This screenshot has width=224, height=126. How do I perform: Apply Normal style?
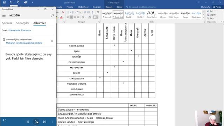pyautogui.click(x=107, y=15)
